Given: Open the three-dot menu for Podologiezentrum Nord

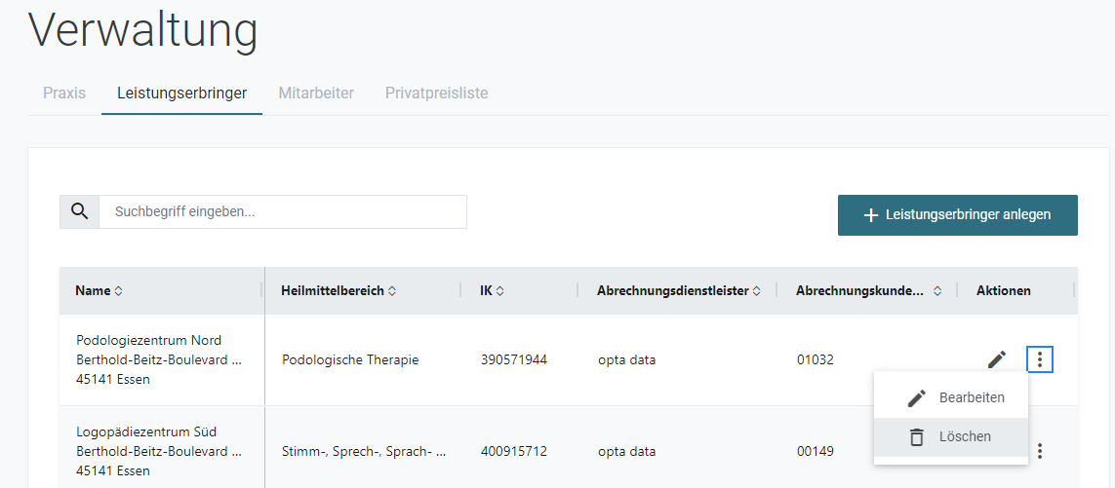Looking at the screenshot, I should click(x=1040, y=359).
